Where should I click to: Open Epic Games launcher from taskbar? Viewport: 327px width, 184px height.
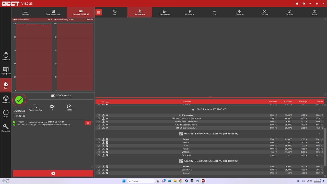point(192,181)
